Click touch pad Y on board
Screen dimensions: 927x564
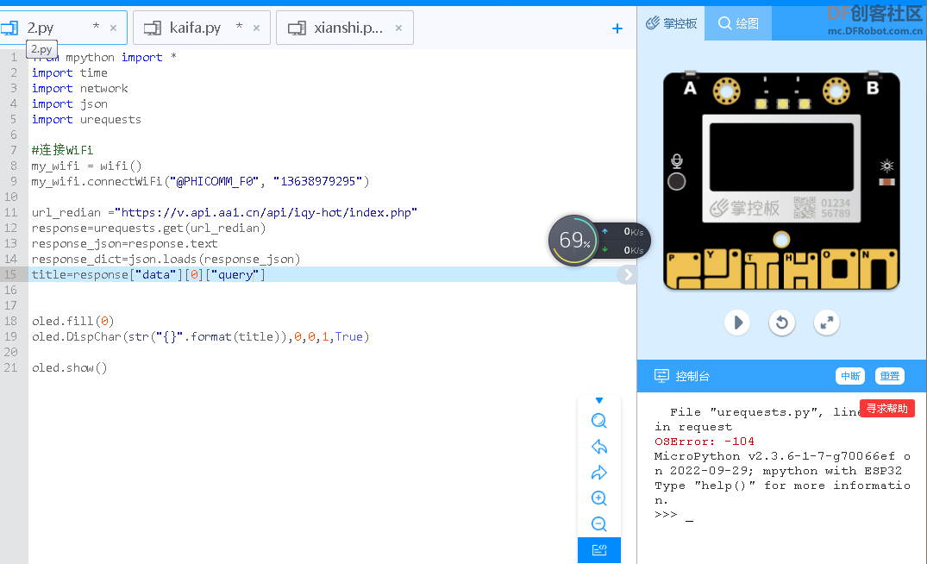click(x=723, y=270)
